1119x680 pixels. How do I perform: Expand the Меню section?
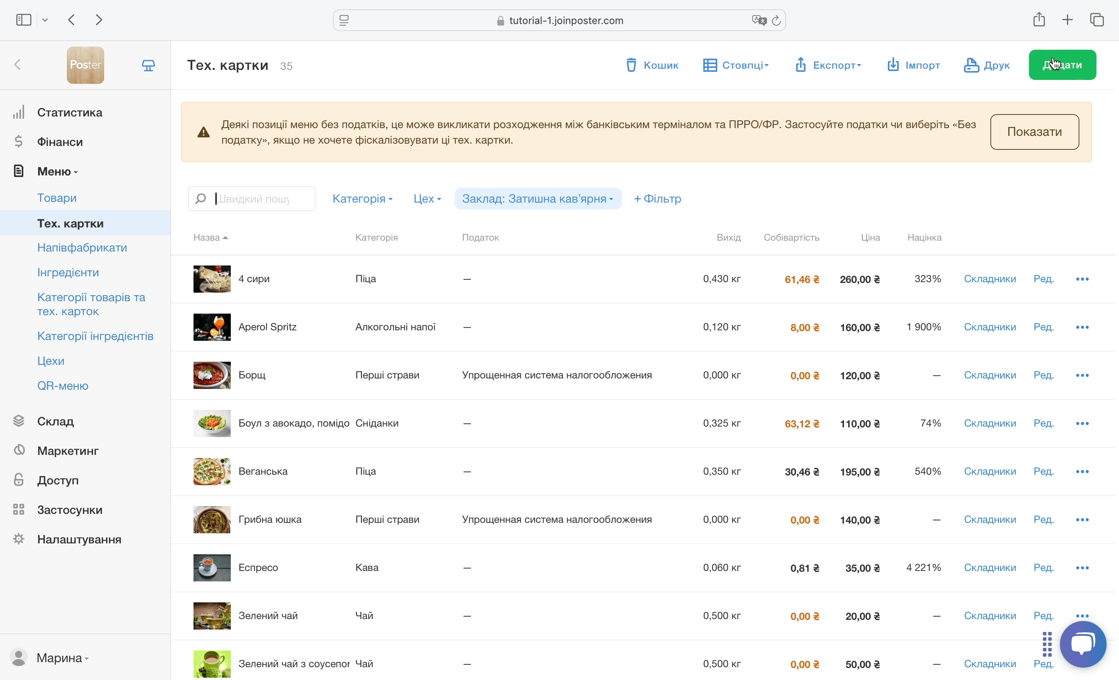coord(57,172)
